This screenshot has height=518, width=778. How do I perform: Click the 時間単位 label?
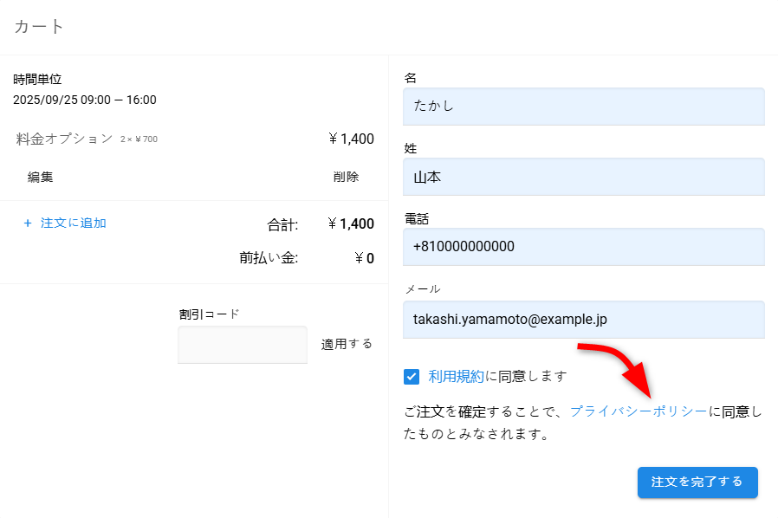coord(37,80)
